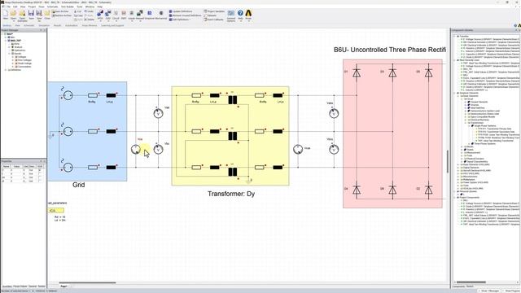Select diode D3 at top middle of rectifier

click(x=392, y=73)
